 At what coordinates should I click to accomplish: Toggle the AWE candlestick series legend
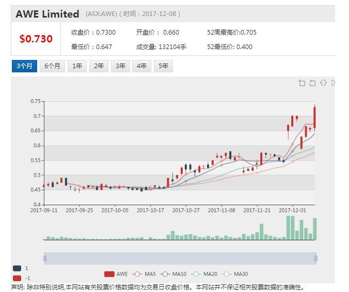[x=116, y=274]
